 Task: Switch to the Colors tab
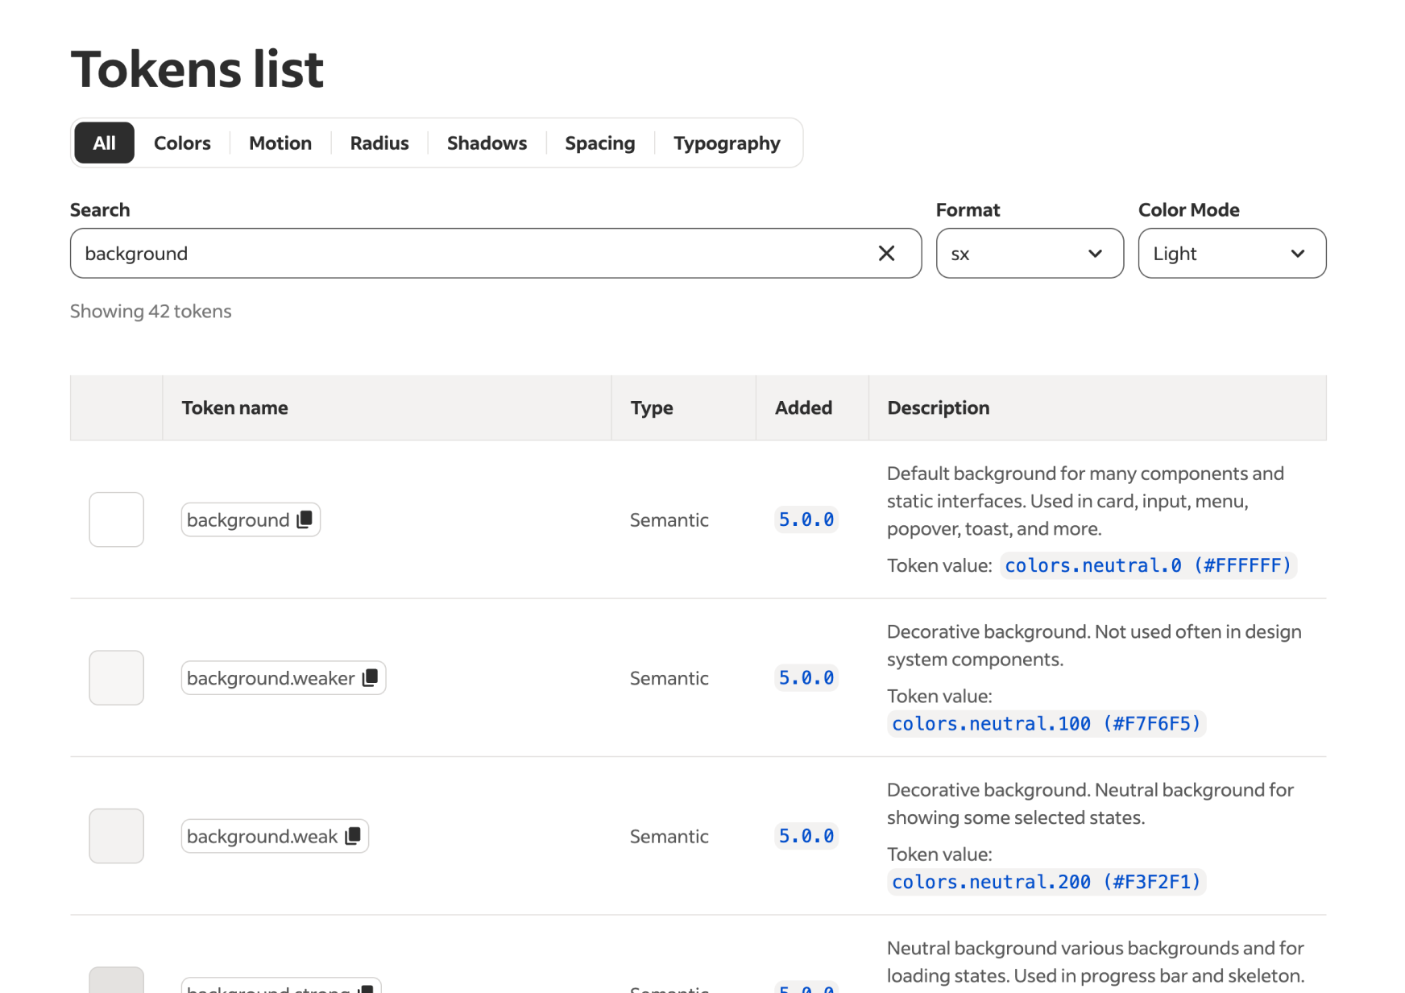(182, 143)
